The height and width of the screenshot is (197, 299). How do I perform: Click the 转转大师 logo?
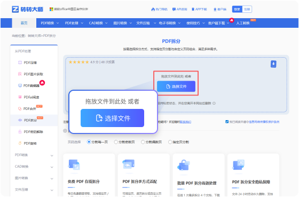click(x=27, y=9)
